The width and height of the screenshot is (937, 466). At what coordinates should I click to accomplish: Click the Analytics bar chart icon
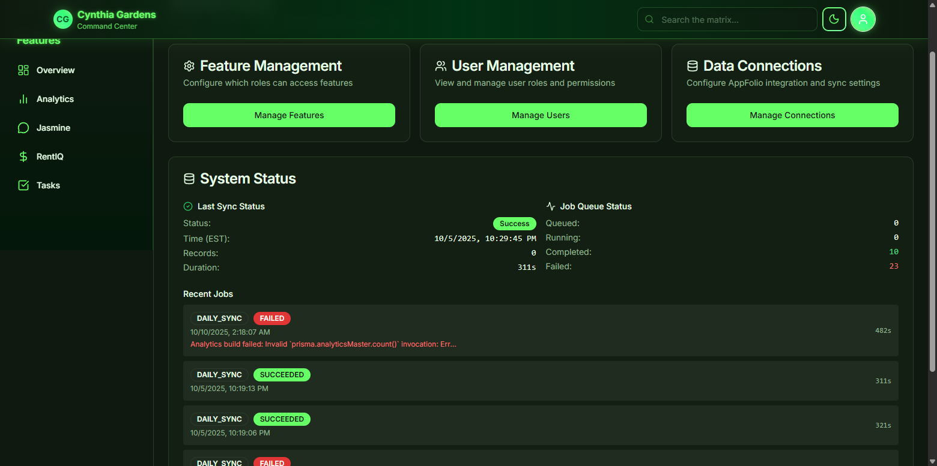[x=23, y=99]
